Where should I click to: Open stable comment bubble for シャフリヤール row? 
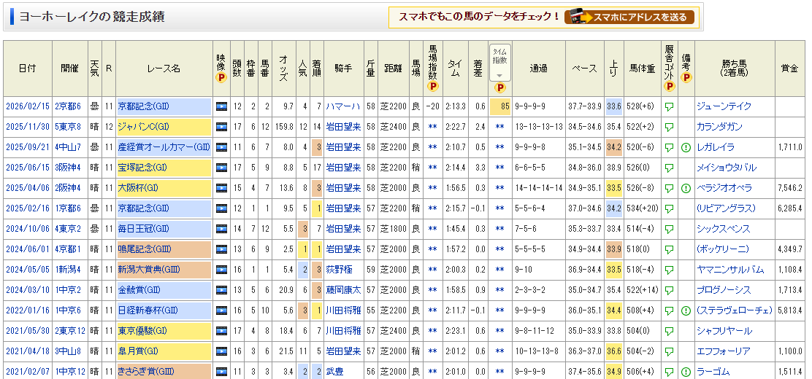click(x=669, y=331)
